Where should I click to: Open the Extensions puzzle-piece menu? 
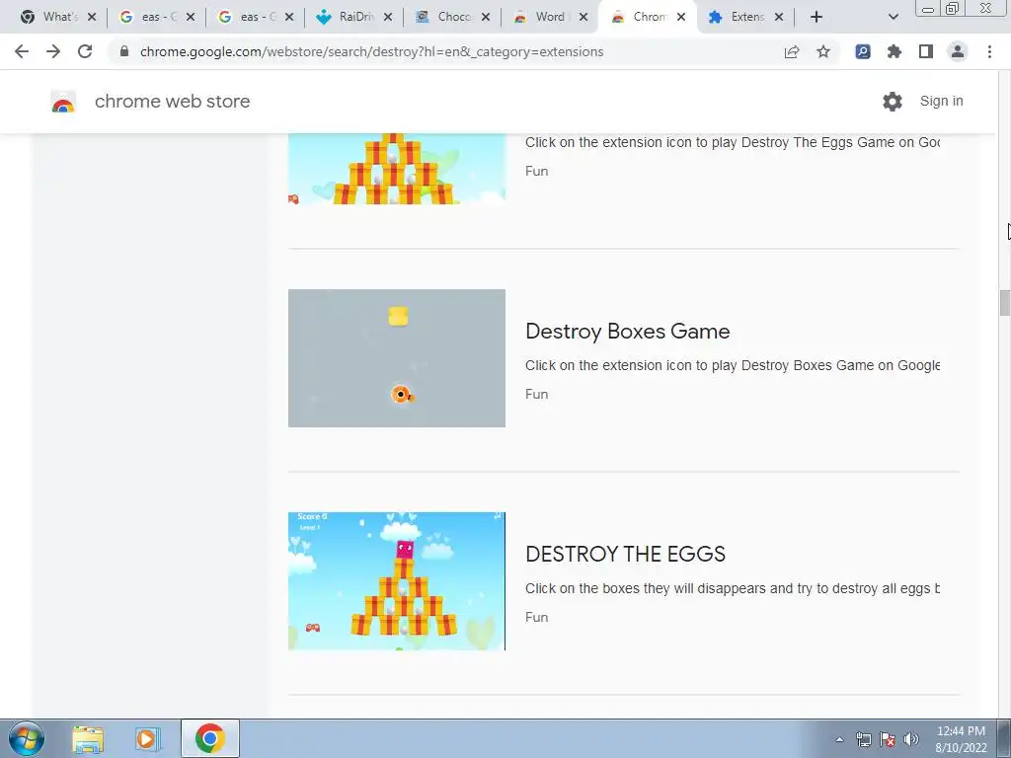click(x=894, y=51)
